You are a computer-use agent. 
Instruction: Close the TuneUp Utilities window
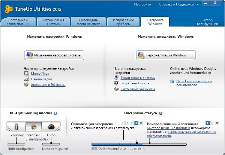tap(215, 3)
